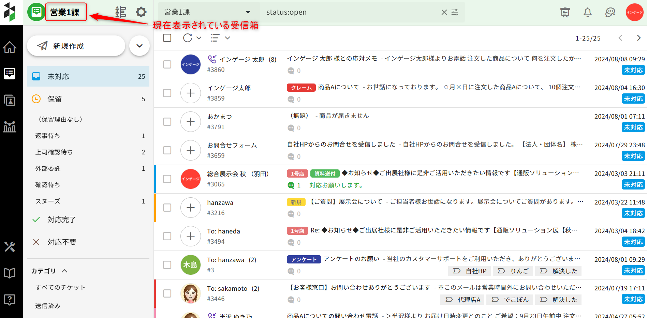Expand the 営業1課 inbox dropdown
Screen dimensions: 647x318
(x=248, y=12)
